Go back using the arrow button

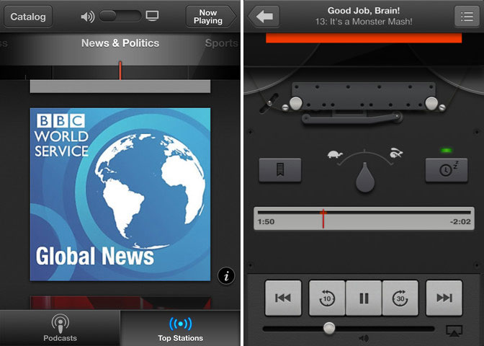pyautogui.click(x=264, y=17)
